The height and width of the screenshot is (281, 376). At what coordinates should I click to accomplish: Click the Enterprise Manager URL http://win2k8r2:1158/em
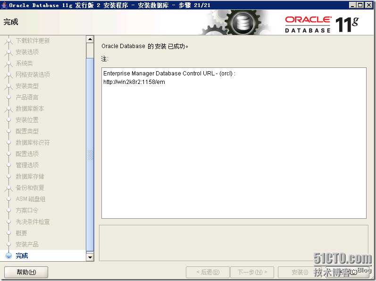click(134, 82)
